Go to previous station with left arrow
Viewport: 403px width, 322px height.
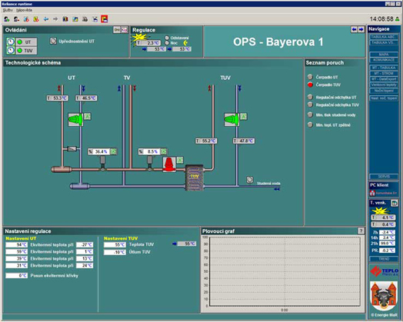tap(355, 29)
